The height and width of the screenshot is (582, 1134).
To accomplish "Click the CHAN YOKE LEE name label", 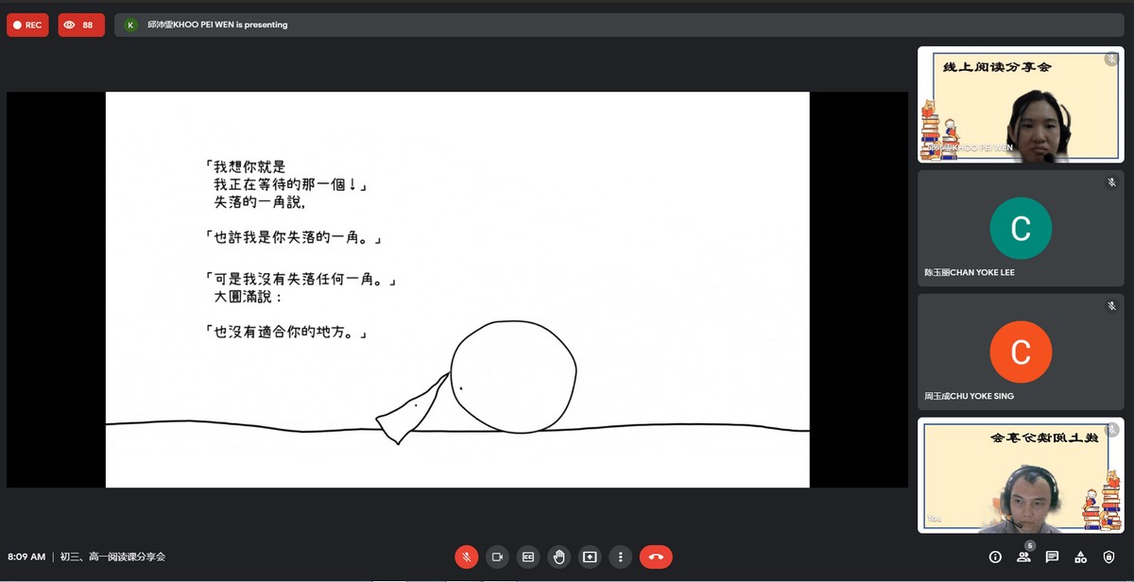I will click(970, 273).
